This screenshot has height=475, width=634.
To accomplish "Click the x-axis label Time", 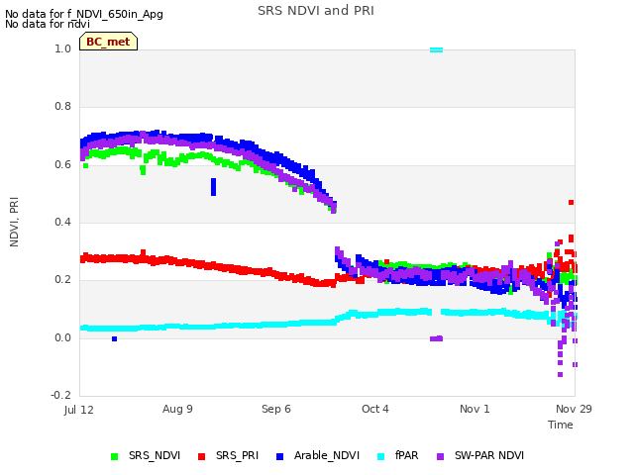I will click(561, 425).
